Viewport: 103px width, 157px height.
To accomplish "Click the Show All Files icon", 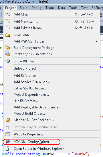I will (8, 61).
